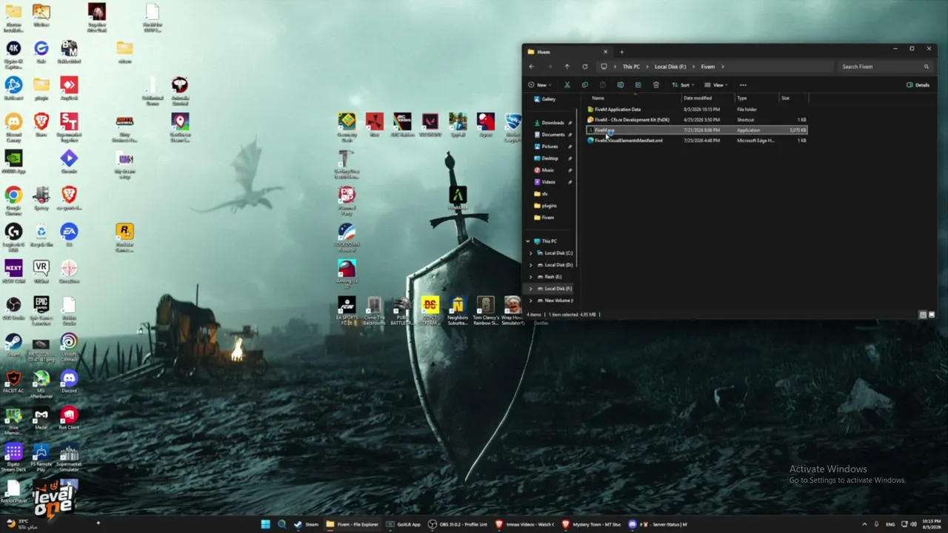Viewport: 948px width, 533px height.
Task: Select the Among Us desktop icon
Action: tap(347, 272)
